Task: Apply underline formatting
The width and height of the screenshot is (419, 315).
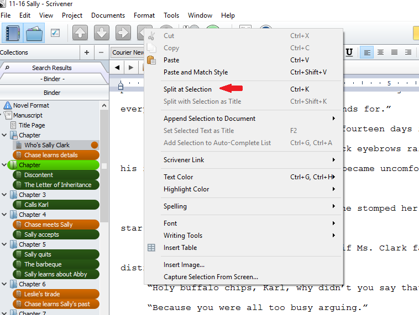Action: [349, 52]
